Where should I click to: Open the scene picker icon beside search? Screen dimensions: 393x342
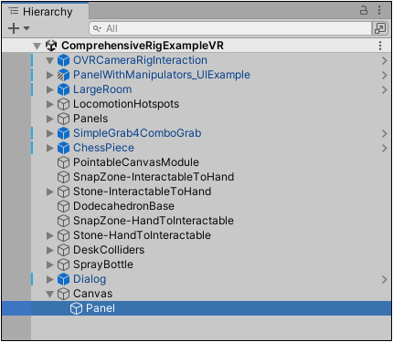[380, 28]
